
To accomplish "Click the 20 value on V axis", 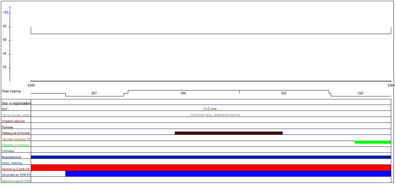I will 5,67.
